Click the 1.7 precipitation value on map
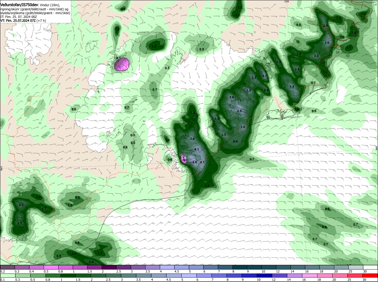 pyautogui.click(x=44, y=209)
